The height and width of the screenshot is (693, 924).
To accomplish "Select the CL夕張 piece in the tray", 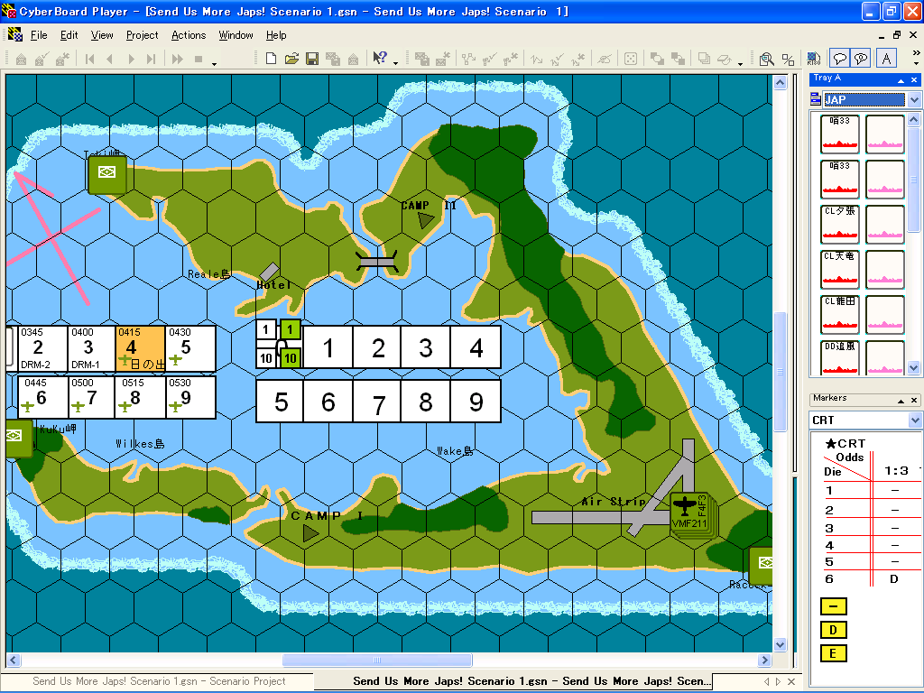I will (x=840, y=224).
